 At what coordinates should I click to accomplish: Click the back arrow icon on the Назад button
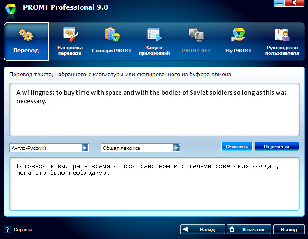point(185,229)
